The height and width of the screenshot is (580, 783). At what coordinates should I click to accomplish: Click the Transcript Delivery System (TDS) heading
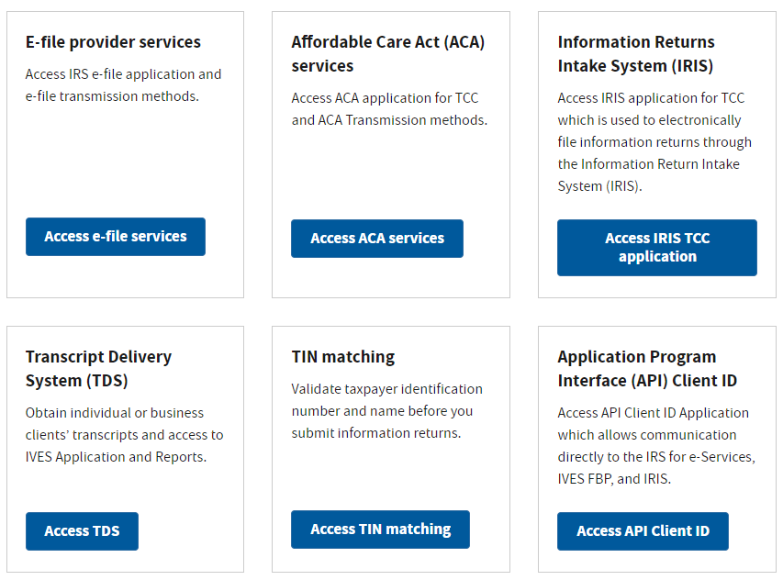click(98, 369)
